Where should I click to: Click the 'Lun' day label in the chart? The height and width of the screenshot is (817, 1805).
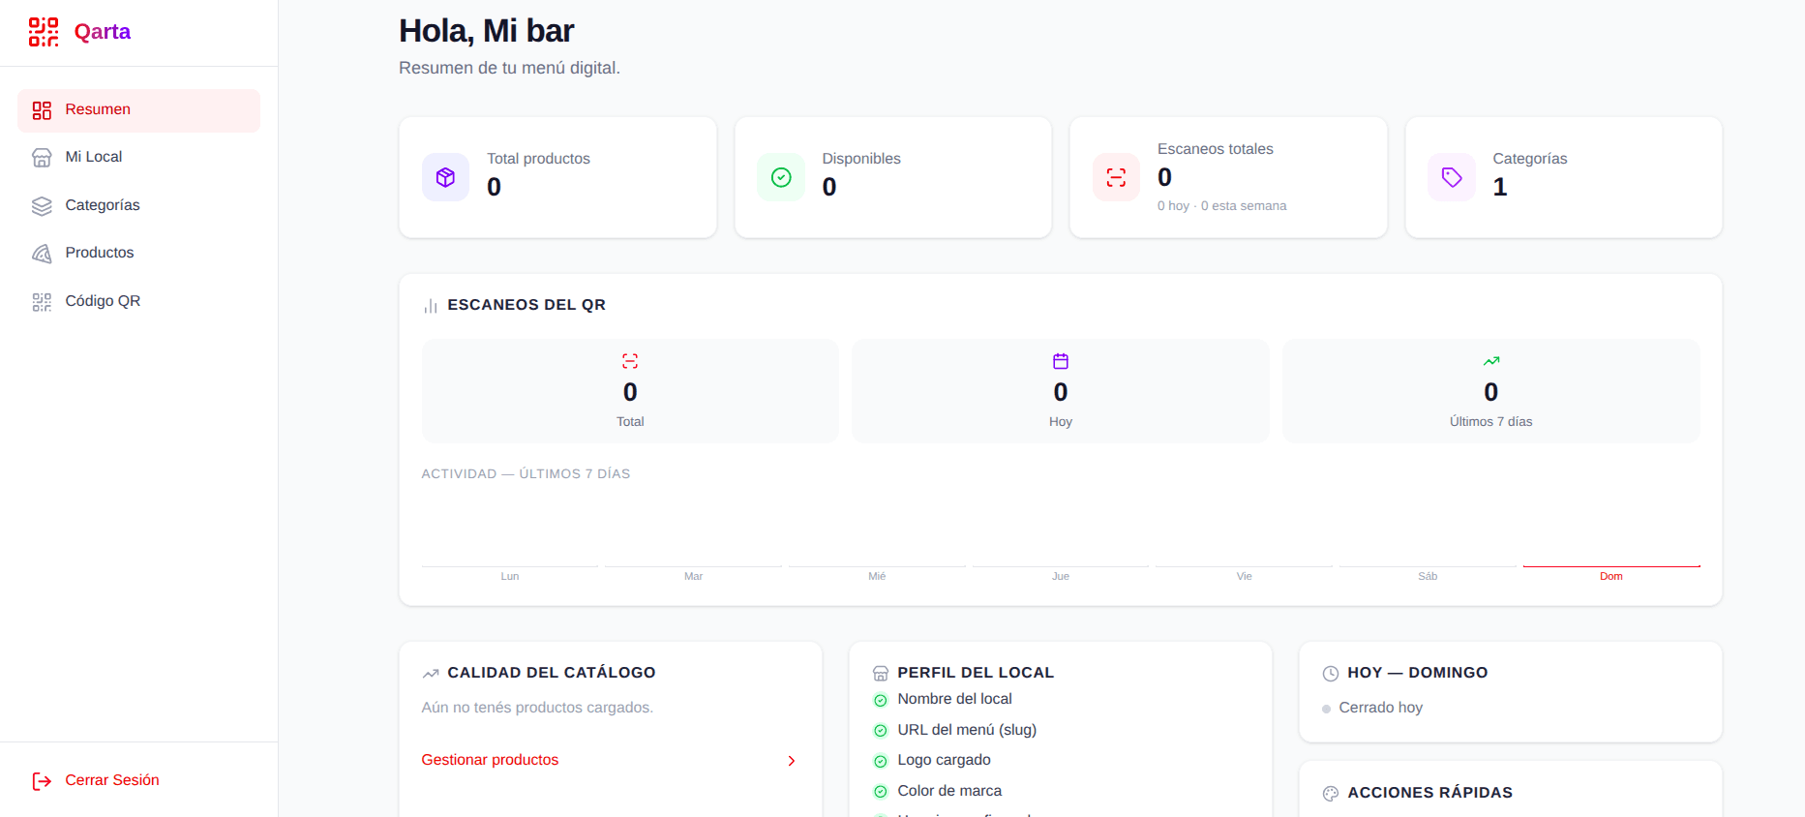(510, 577)
